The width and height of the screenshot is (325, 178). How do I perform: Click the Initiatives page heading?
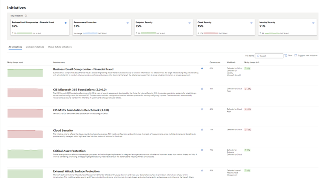coord(16,8)
